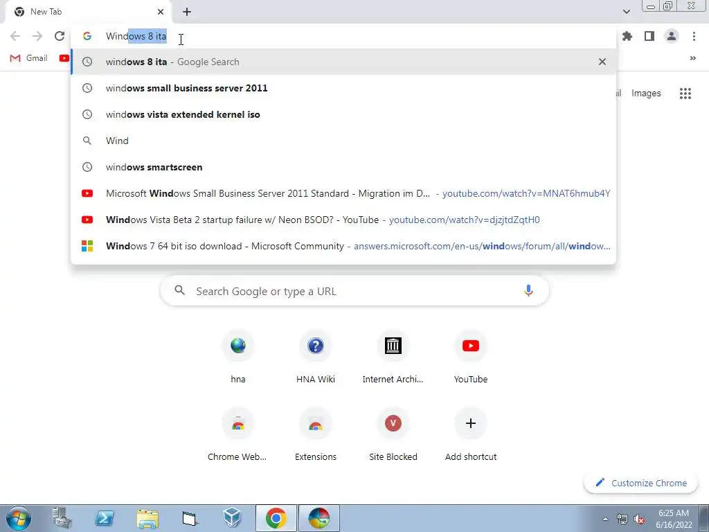Viewport: 709px width, 532px height.
Task: Start voice search with microphone icon
Action: [x=528, y=290]
